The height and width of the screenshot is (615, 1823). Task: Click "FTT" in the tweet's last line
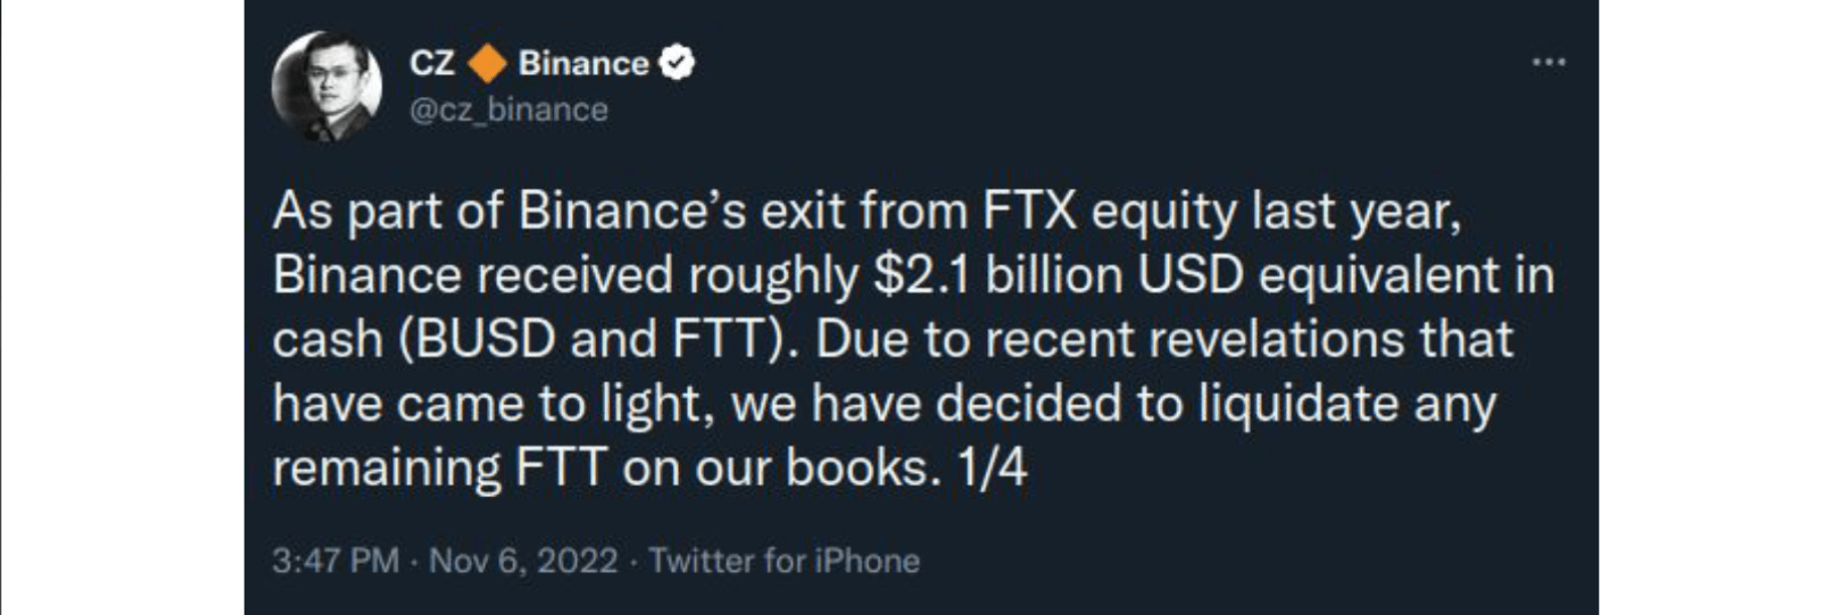coord(561,467)
